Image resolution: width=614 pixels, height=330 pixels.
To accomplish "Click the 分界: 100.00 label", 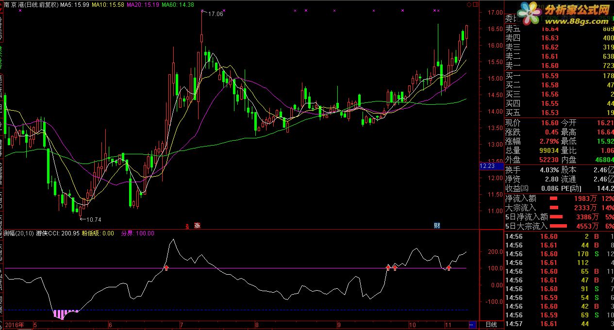I will click(x=137, y=233).
